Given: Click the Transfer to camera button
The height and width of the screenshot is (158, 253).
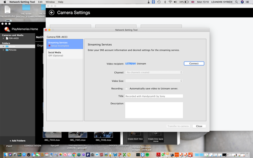Looking at the screenshot, I should click(x=178, y=126).
